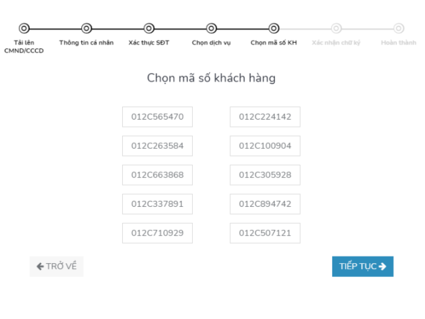Image resolution: width=425 pixels, height=319 pixels.
Task: Click the "Thông tin cá nhân" step circle
Action: click(87, 28)
